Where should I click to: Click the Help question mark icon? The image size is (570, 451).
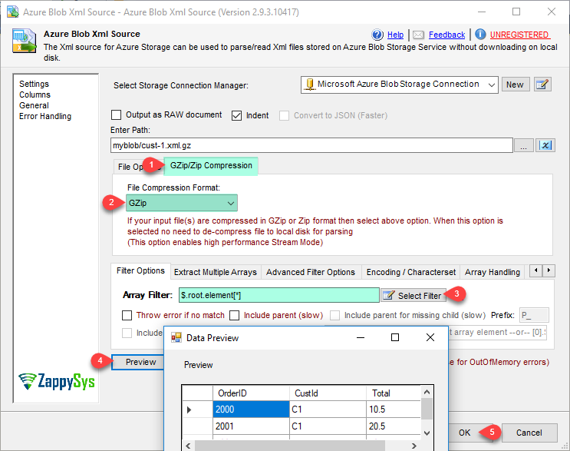point(377,35)
